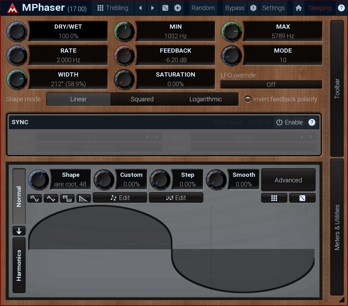Open the LFO shape presets grid

(x=274, y=198)
